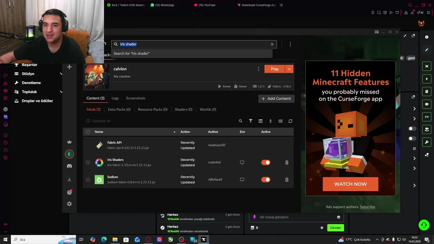The height and width of the screenshot is (244, 434).
Task: Click the iris shader search field
Action: click(194, 44)
